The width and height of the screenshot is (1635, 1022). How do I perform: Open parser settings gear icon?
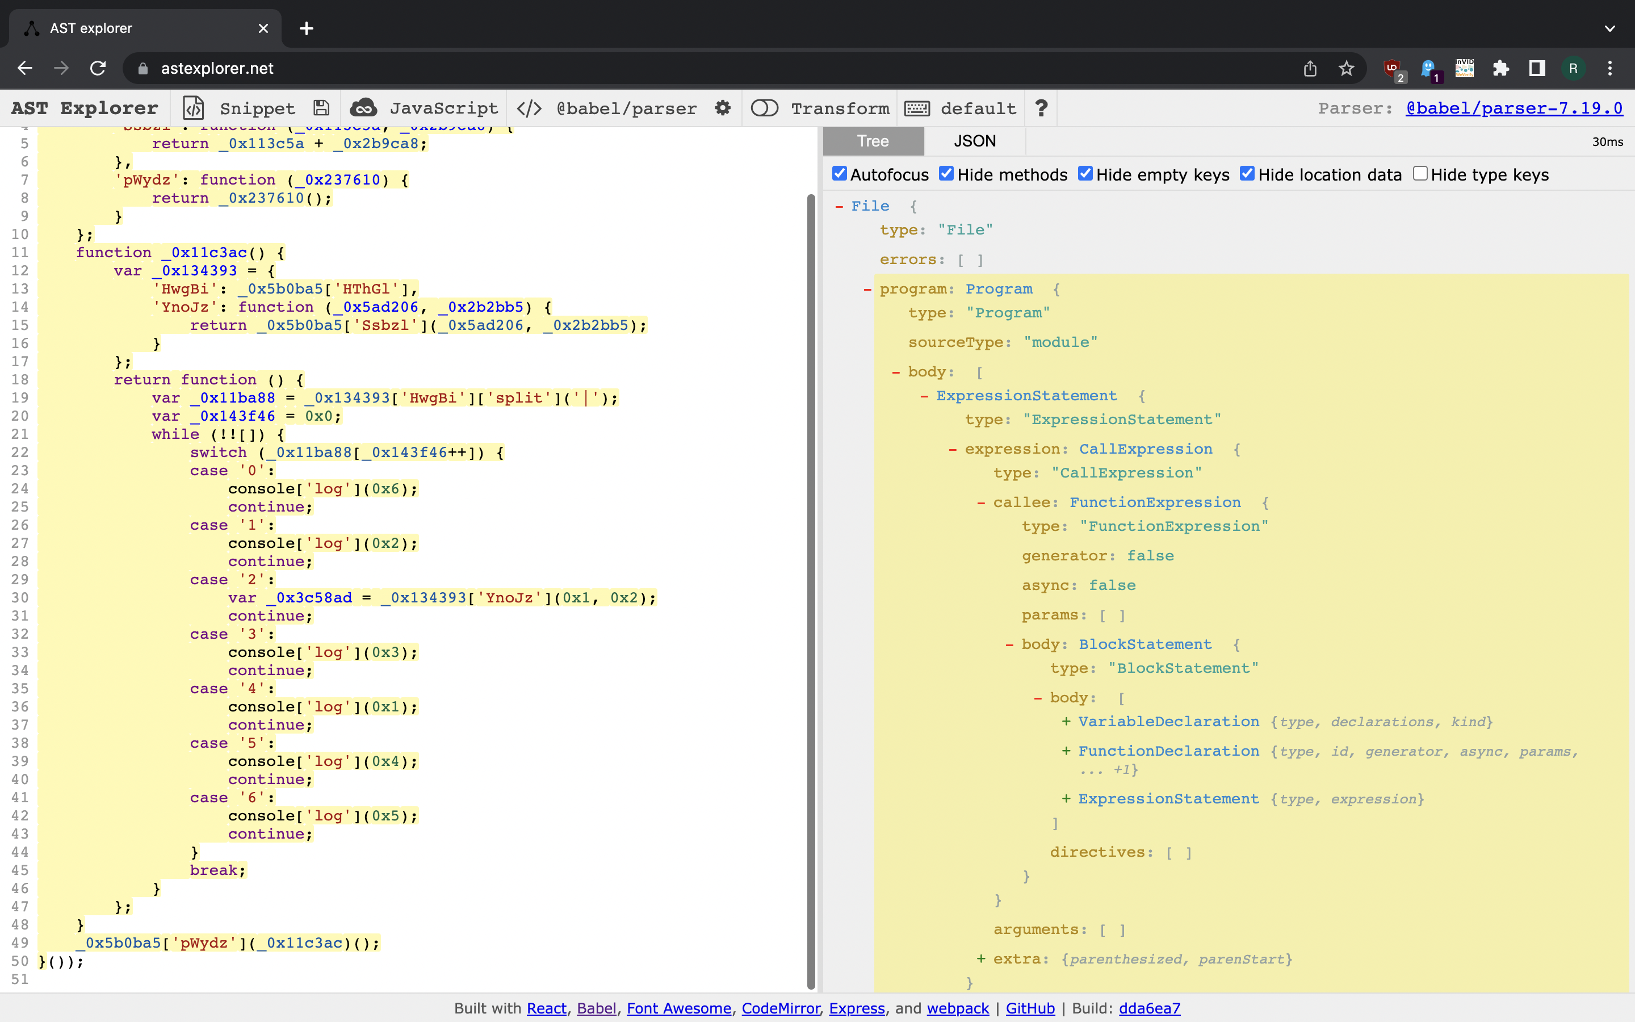pyautogui.click(x=723, y=108)
